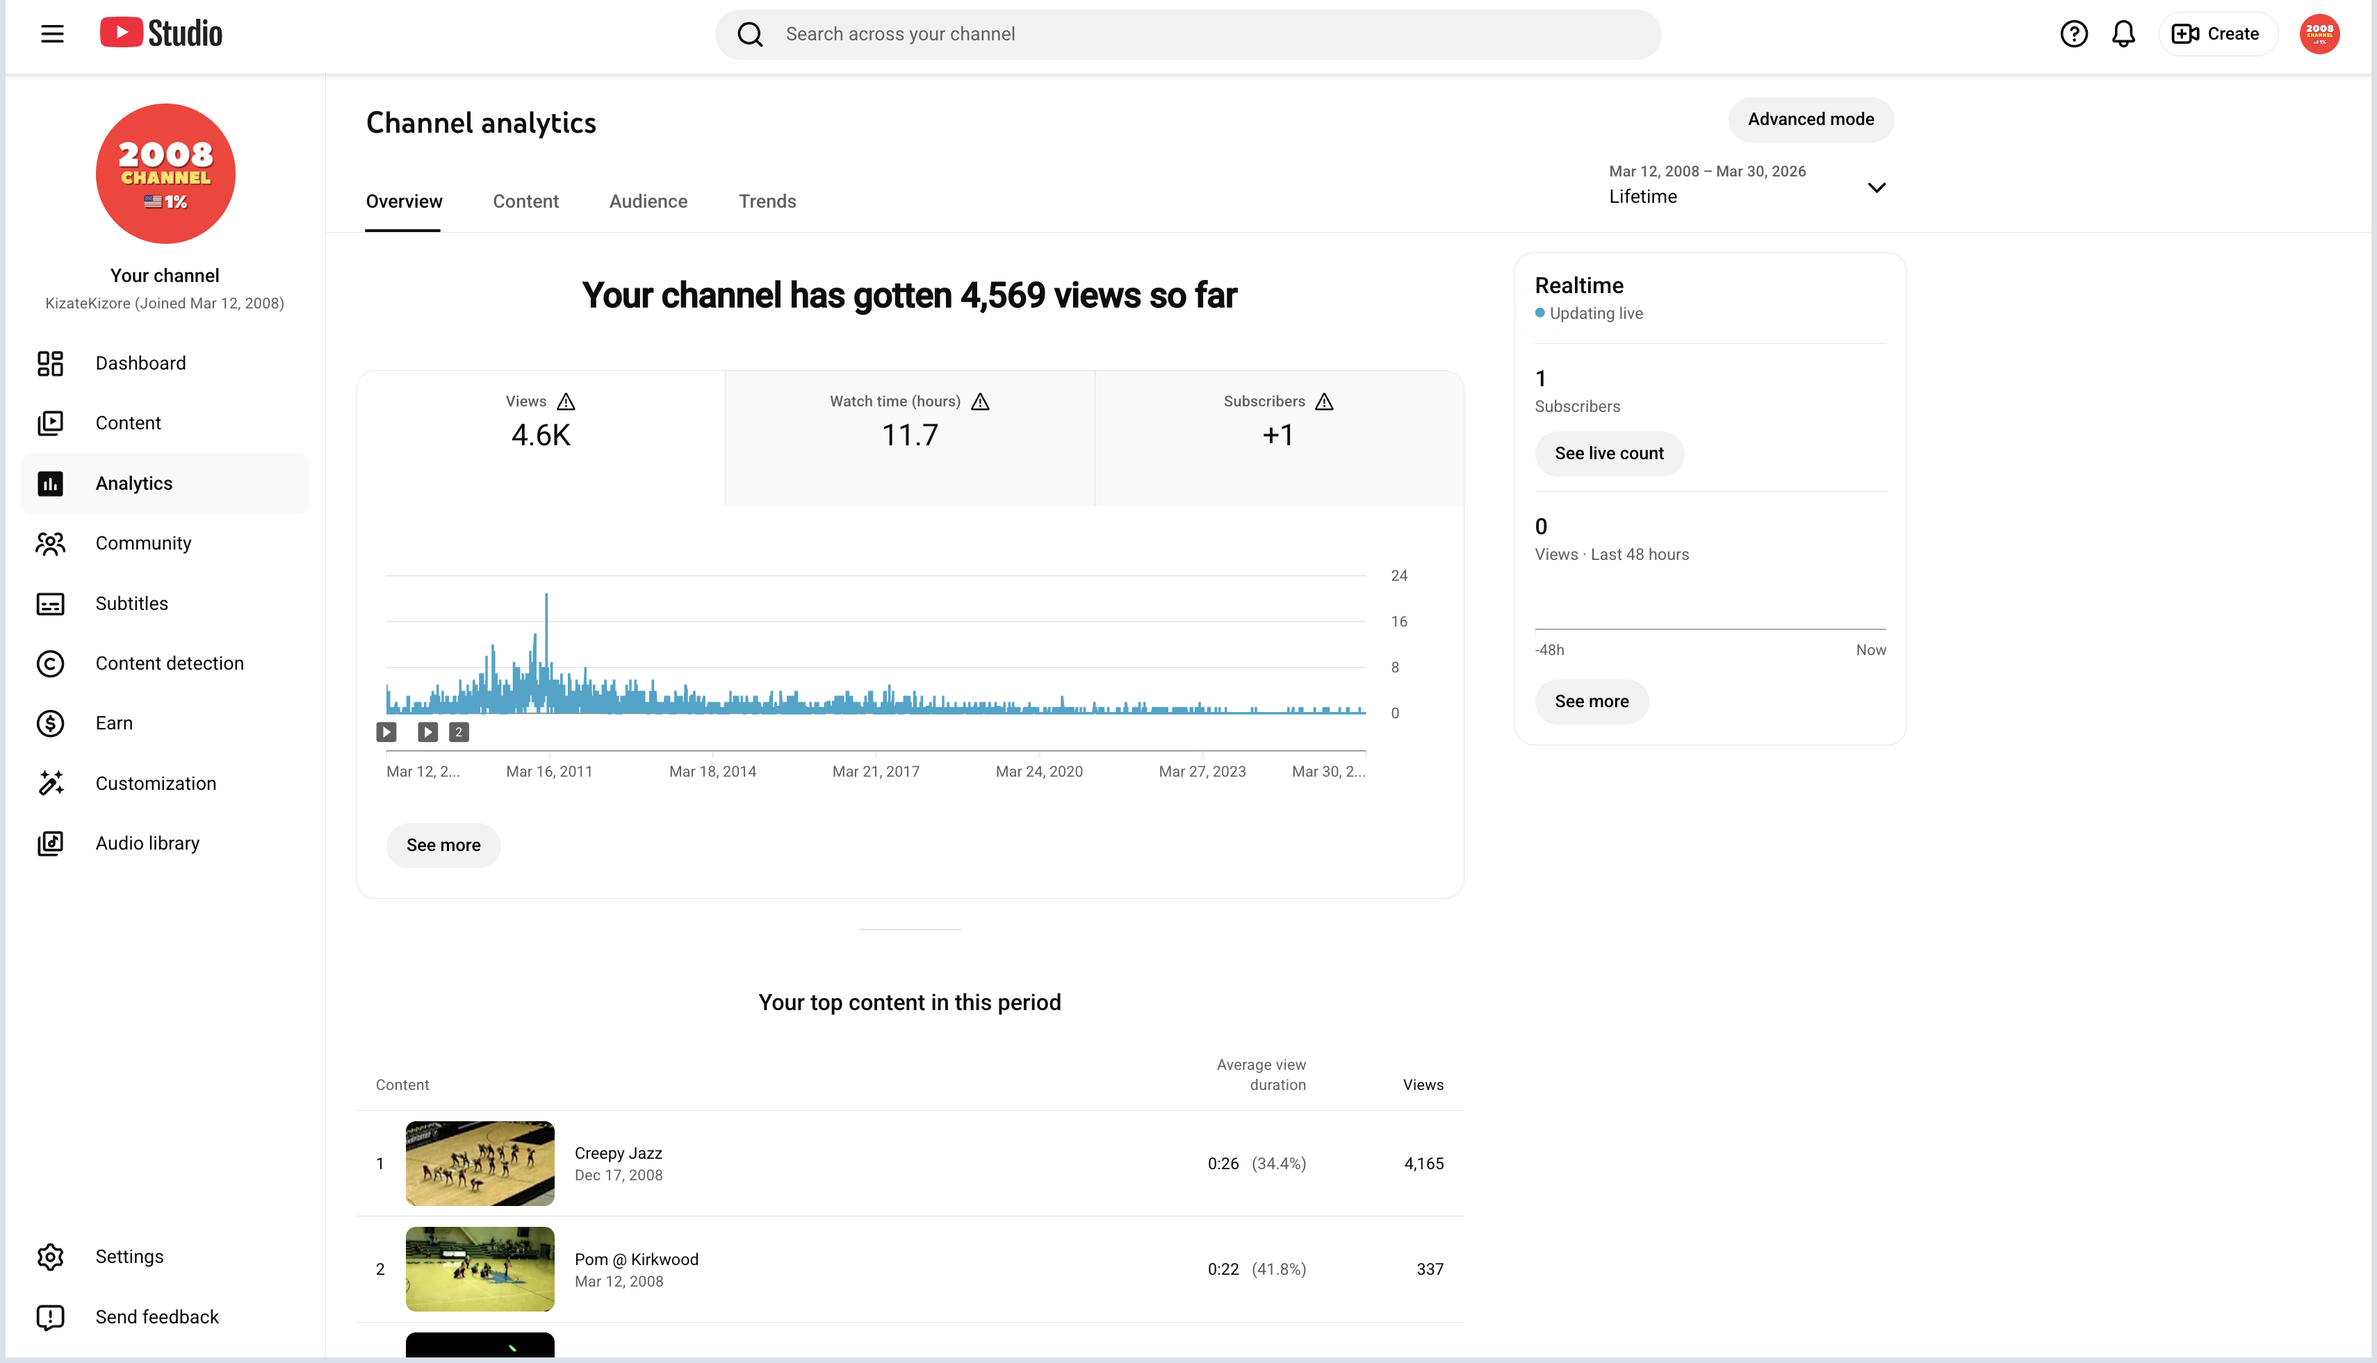Select the Analytics sidebar icon
The image size is (2377, 1363).
pos(51,484)
